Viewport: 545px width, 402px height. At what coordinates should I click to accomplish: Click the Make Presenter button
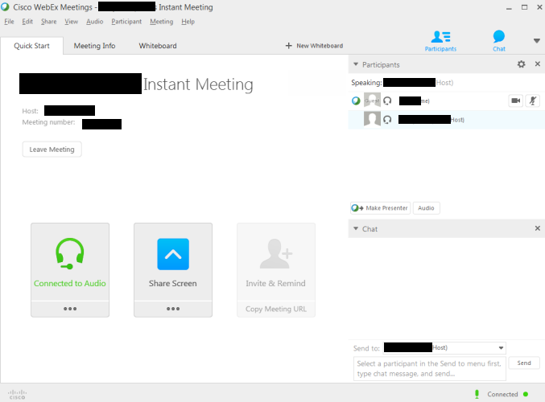coord(380,208)
